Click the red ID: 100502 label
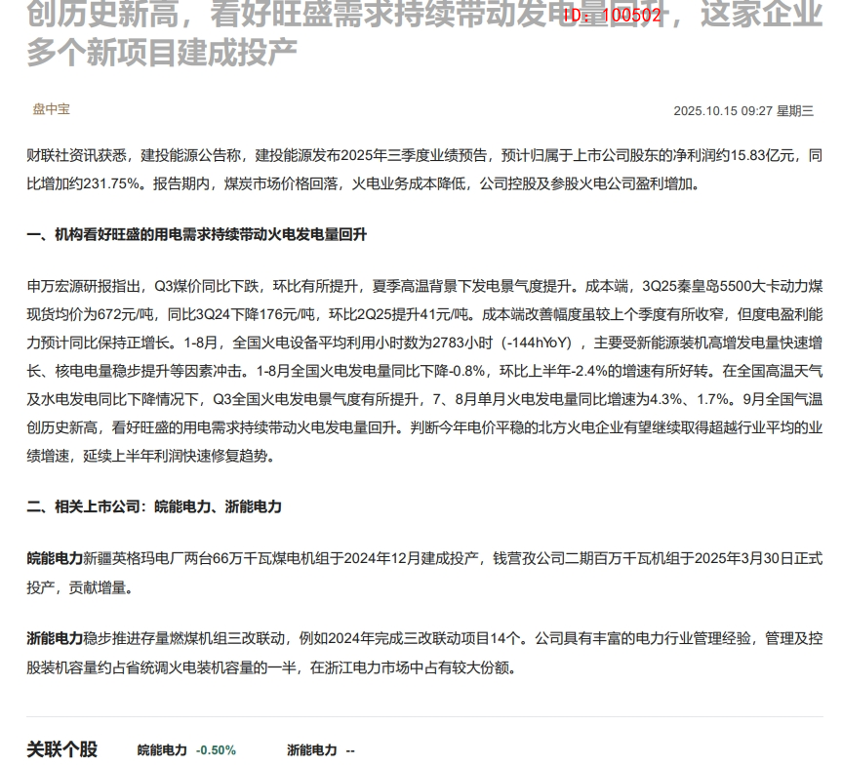842x767 pixels. (x=612, y=16)
